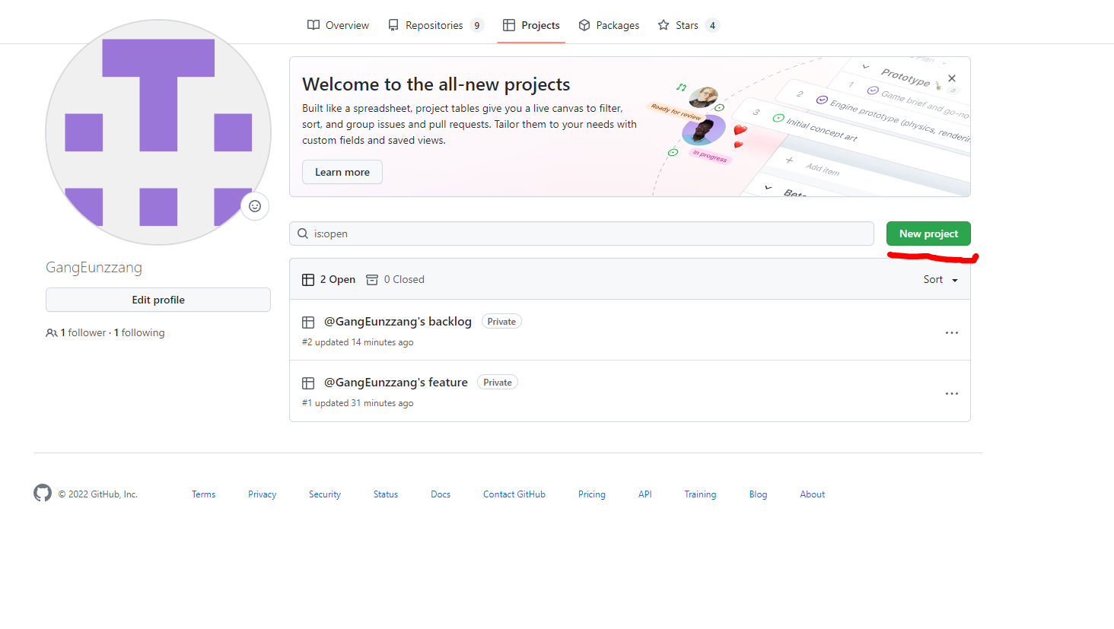The width and height of the screenshot is (1114, 629).
Task: Open the options menu for backlog project
Action: [952, 332]
